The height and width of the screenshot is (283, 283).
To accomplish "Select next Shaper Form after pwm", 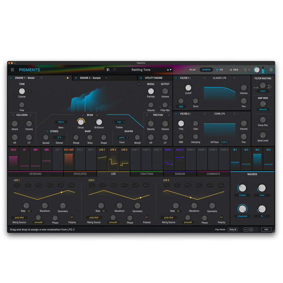I will coord(127,137).
